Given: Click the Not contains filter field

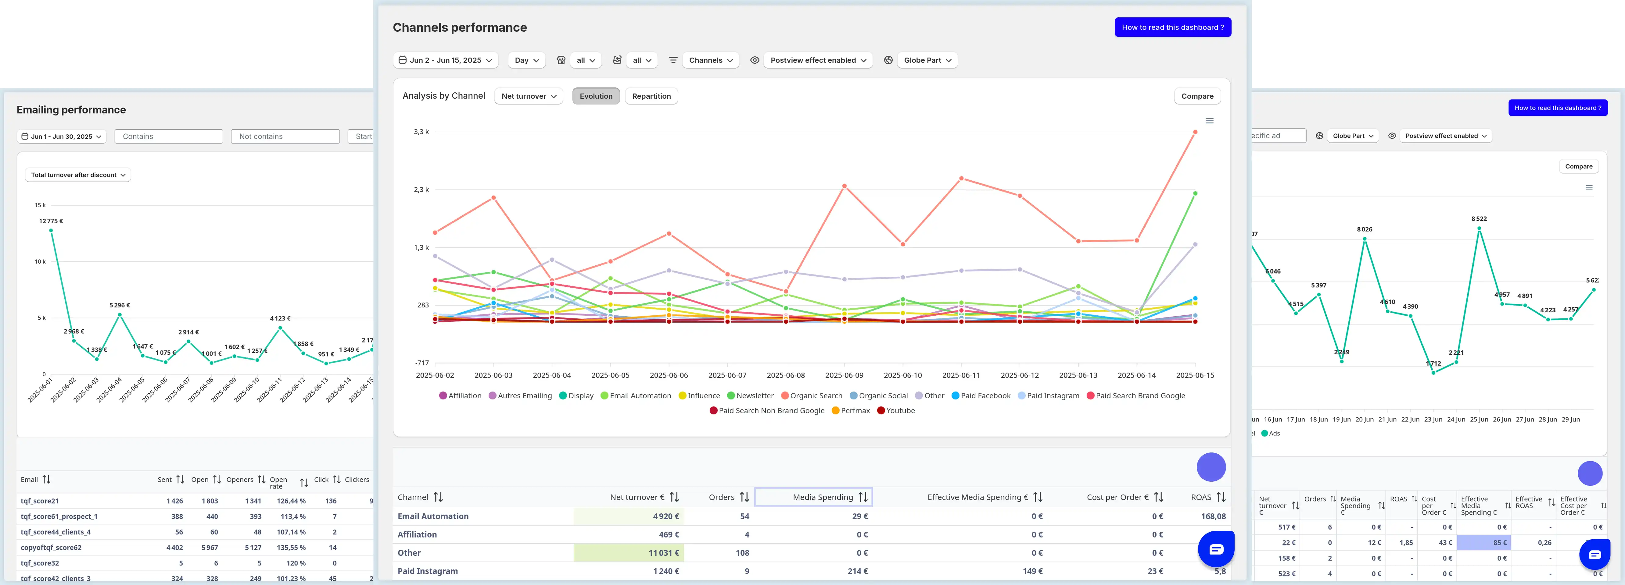Looking at the screenshot, I should pos(285,137).
